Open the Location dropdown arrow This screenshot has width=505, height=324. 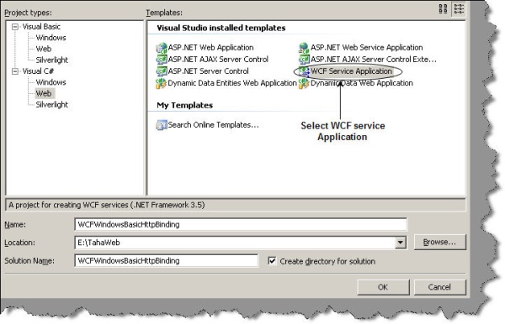(401, 243)
